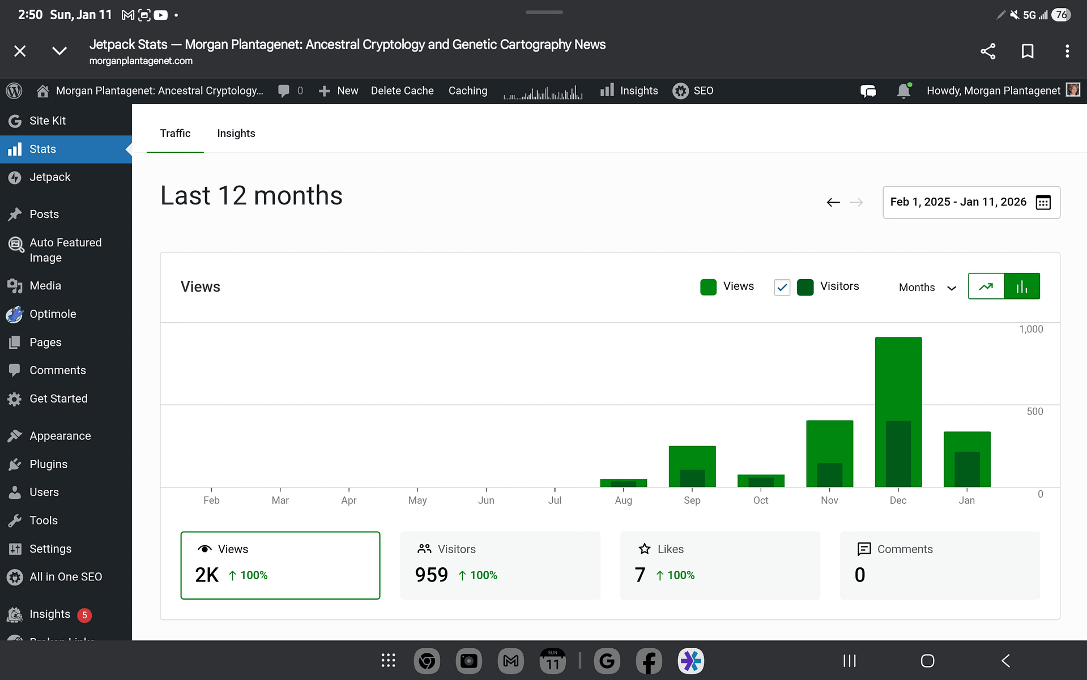Switch to the Insights tab

click(236, 134)
